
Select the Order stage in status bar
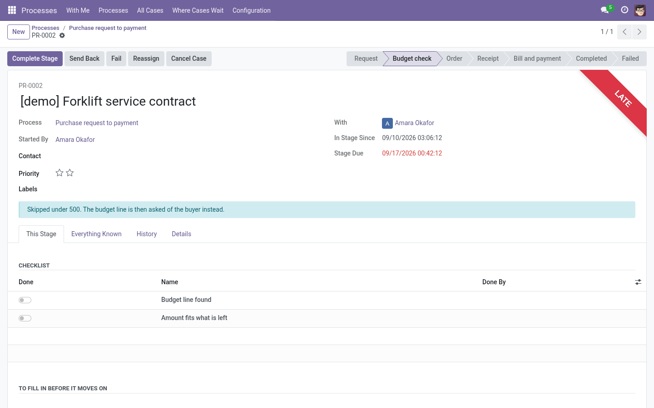(454, 58)
